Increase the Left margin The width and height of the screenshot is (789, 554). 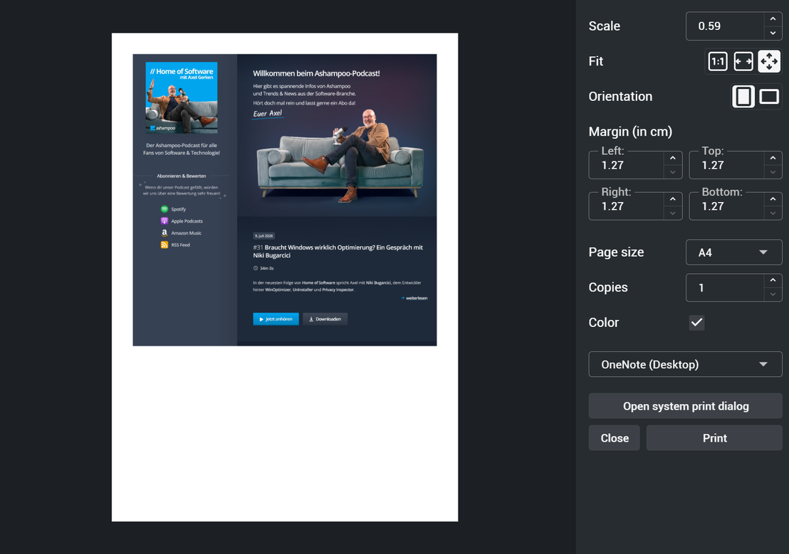click(x=673, y=159)
